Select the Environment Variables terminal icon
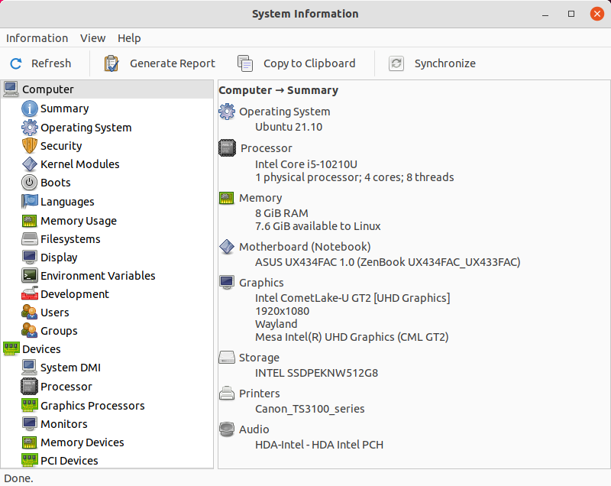 click(30, 276)
